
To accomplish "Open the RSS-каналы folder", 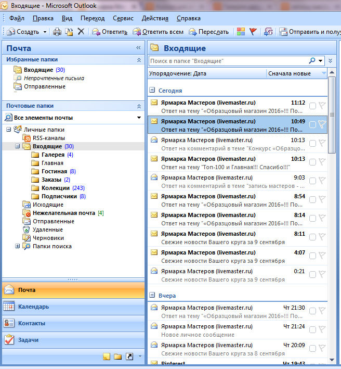I will pyautogui.click(x=49, y=138).
